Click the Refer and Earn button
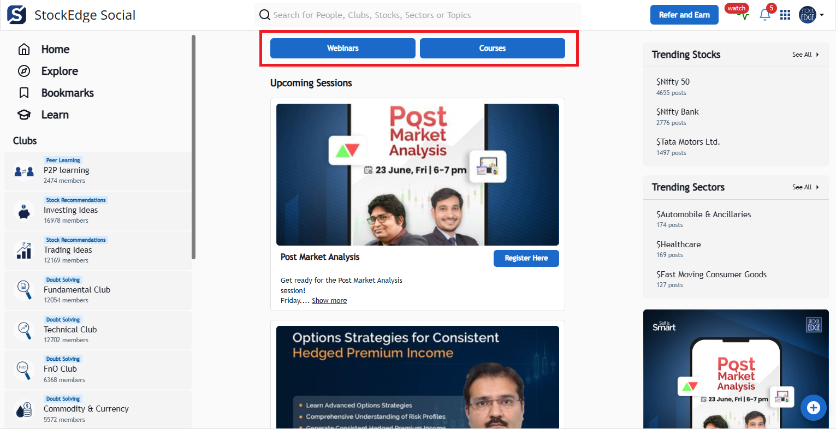This screenshot has height=429, width=836. pos(684,15)
